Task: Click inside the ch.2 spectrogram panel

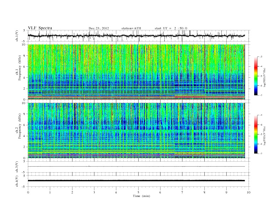Action: point(136,131)
